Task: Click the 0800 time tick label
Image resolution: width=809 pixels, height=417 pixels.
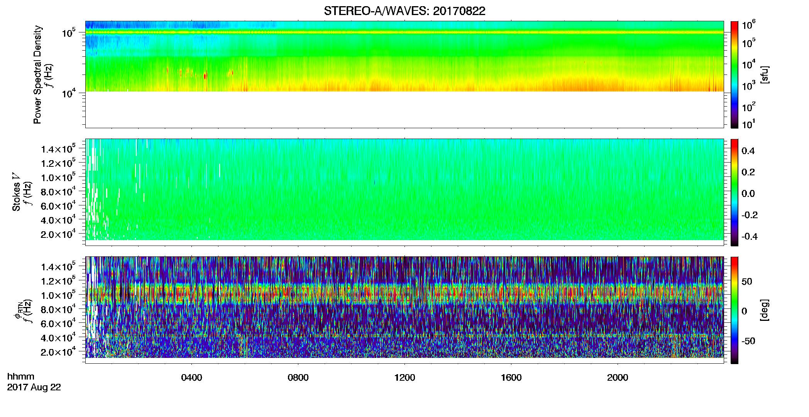Action: [x=298, y=378]
